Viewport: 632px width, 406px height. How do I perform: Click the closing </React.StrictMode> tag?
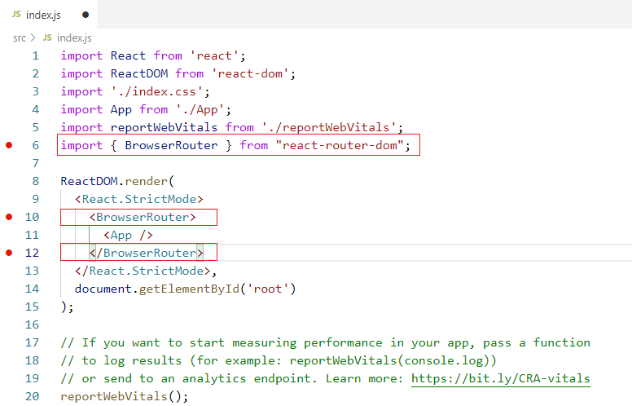coord(145,271)
